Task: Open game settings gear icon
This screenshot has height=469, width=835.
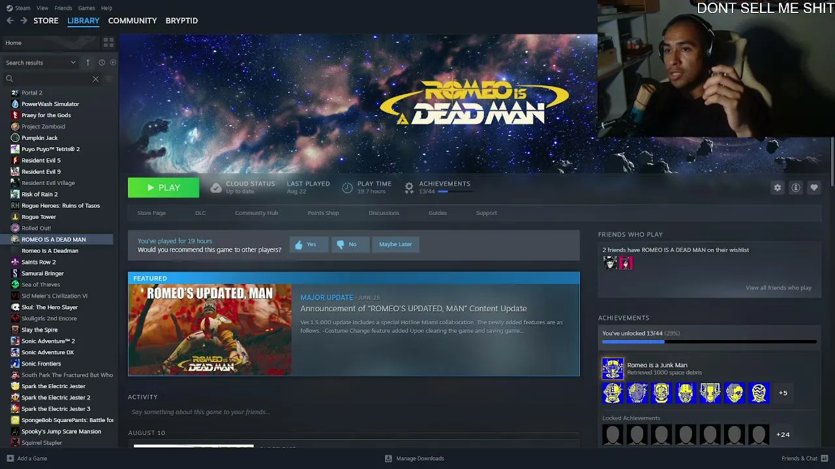Action: (x=778, y=188)
